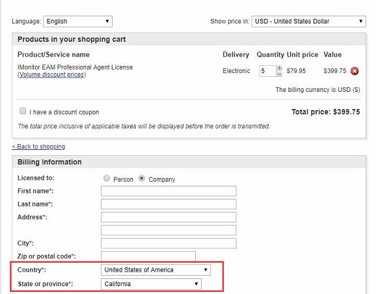376x294 pixels.
Task: Select the Company radio button
Action: [x=142, y=178]
